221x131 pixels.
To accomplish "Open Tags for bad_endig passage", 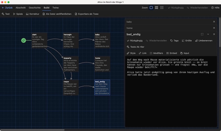I will (x=174, y=41).
